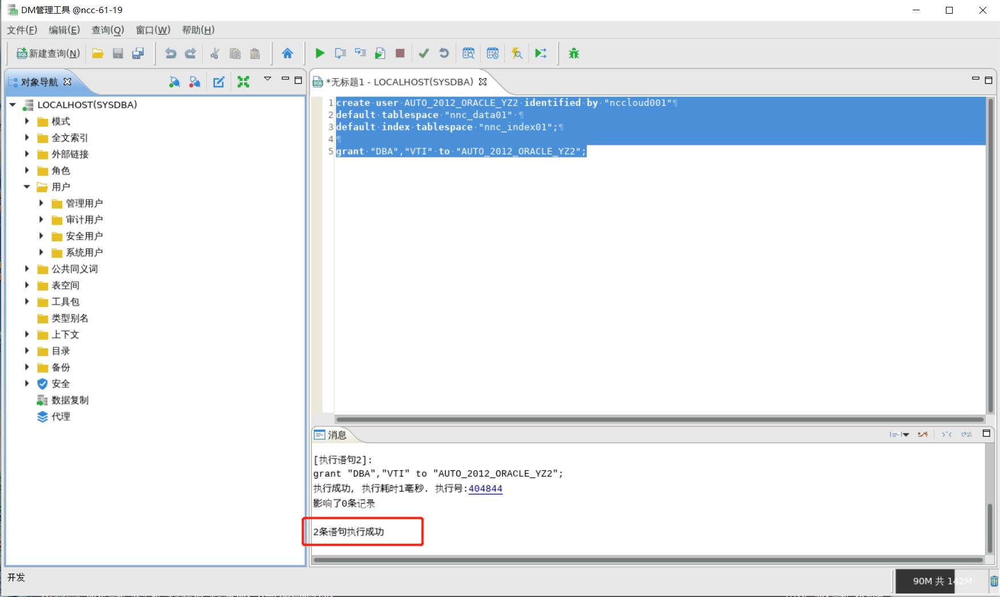Click the Home icon in toolbar
The height and width of the screenshot is (597, 1000).
click(287, 54)
